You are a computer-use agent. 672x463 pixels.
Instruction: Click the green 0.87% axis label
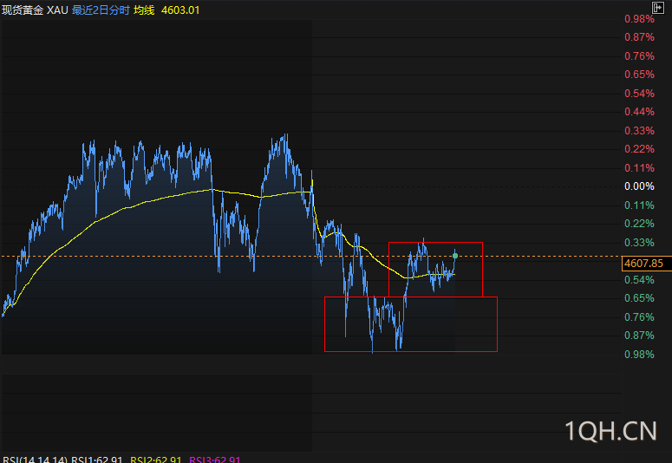point(639,336)
